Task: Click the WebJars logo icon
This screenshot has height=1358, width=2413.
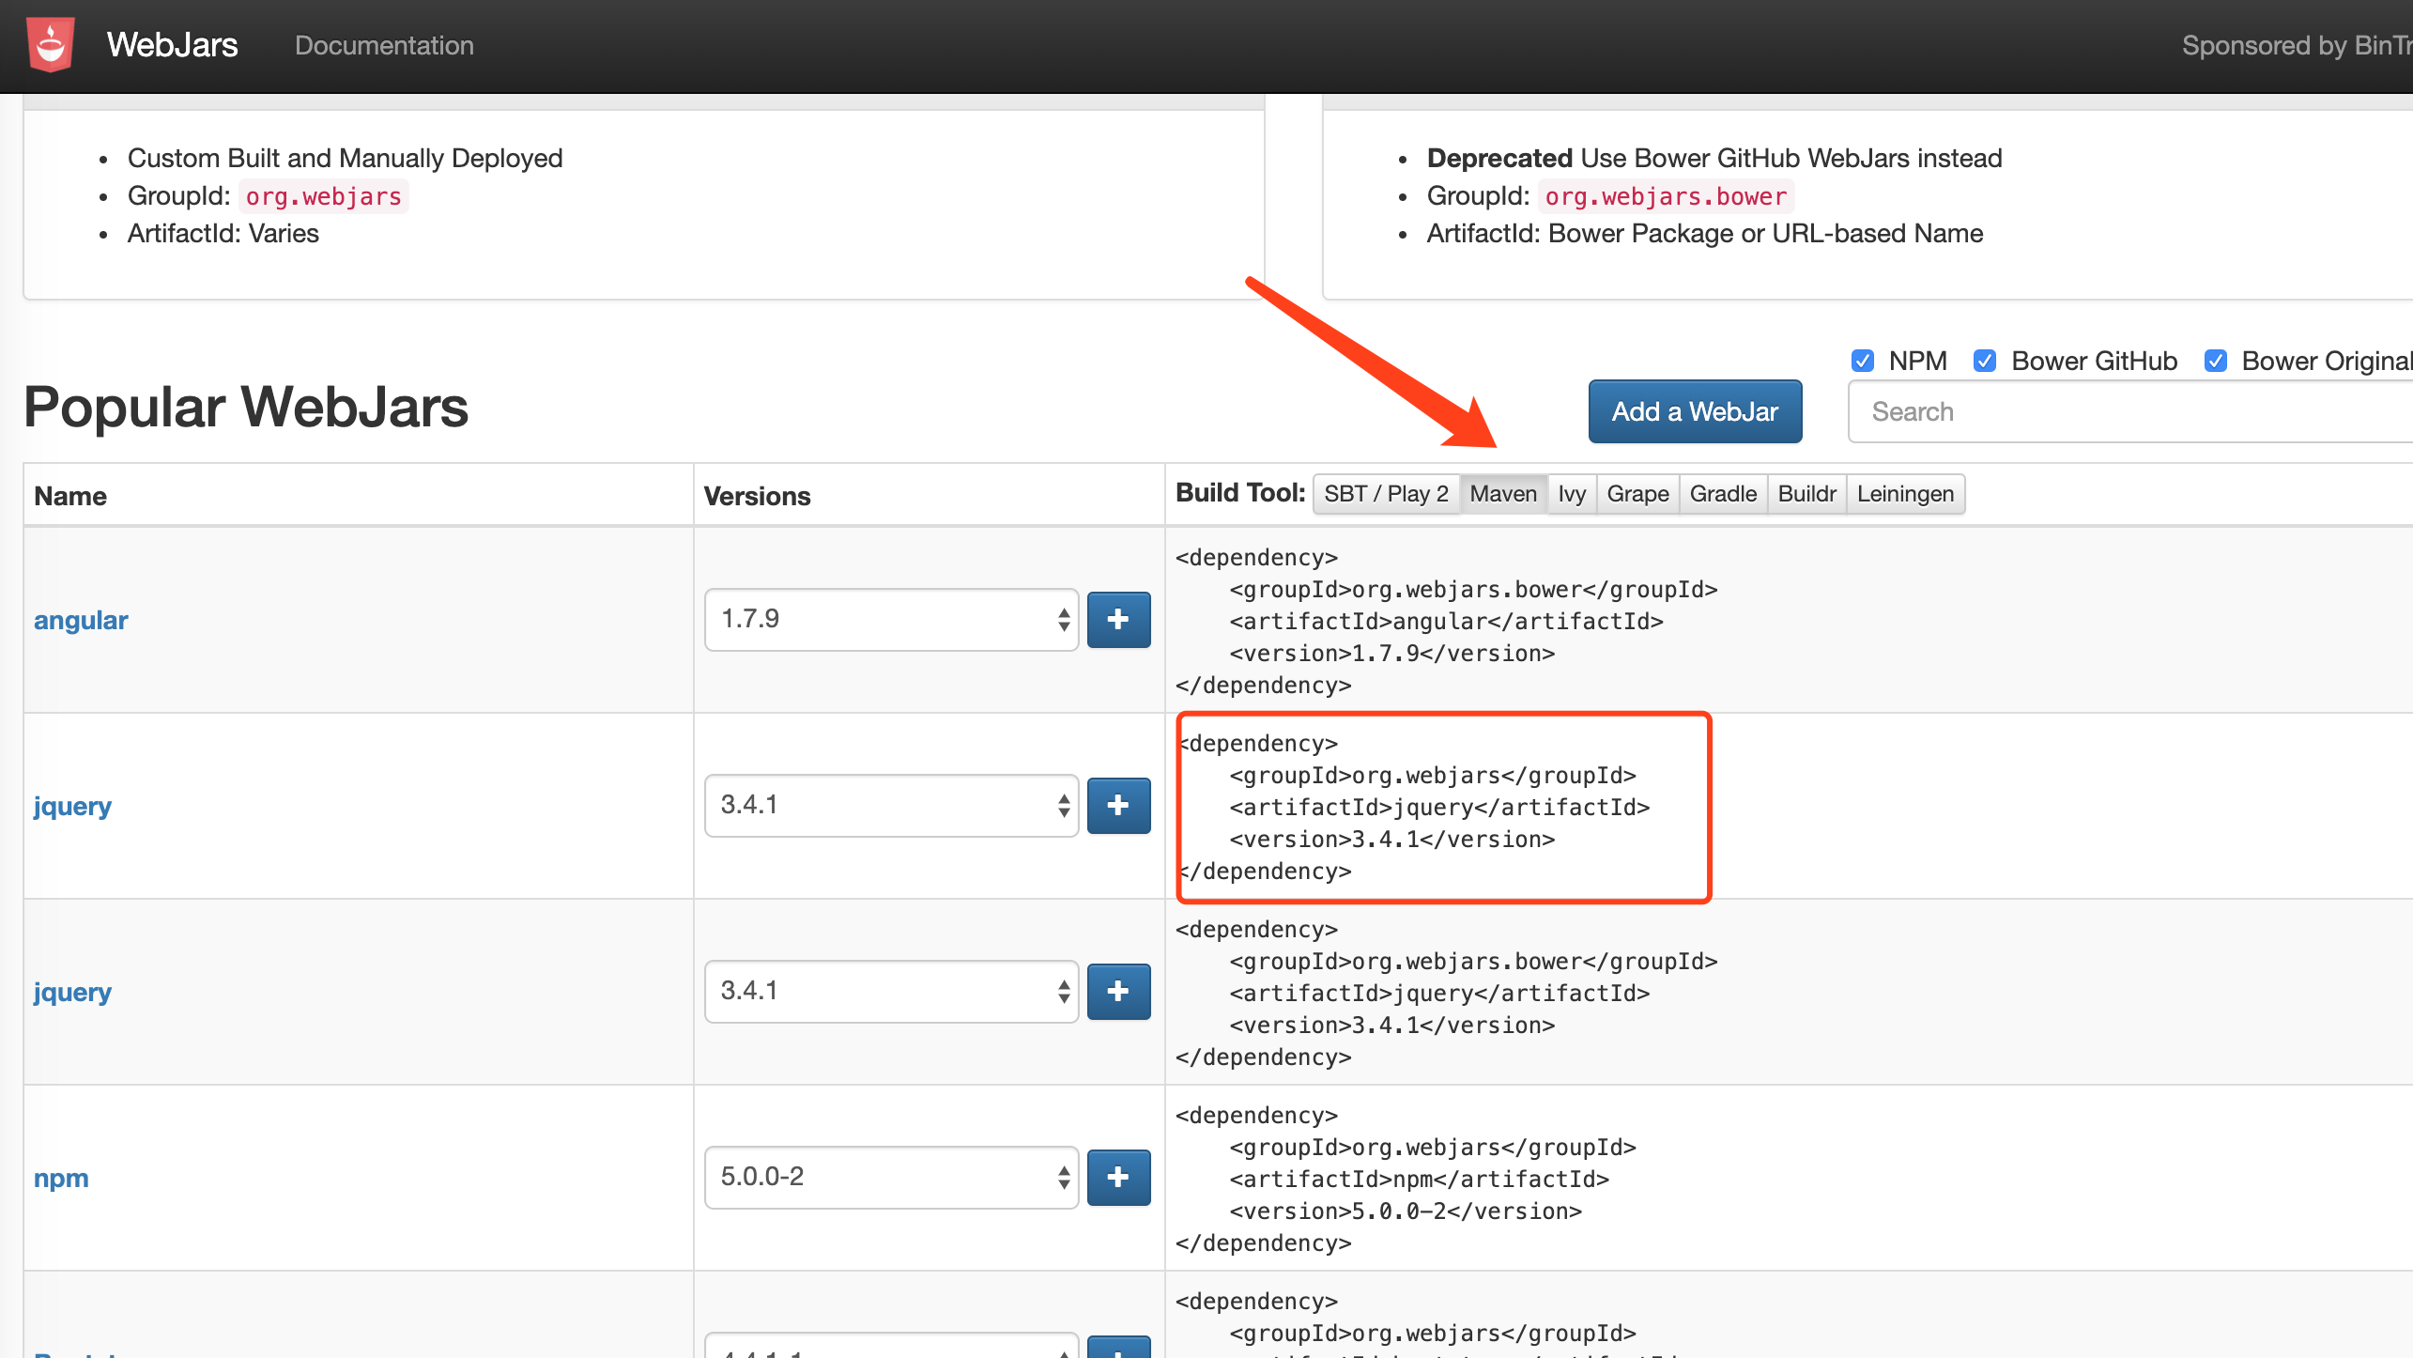Action: click(51, 43)
